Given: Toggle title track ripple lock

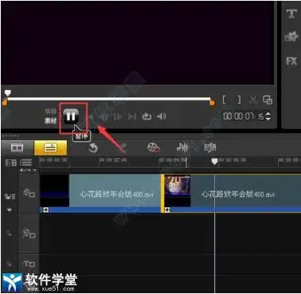Looking at the screenshot, I should [9, 264].
